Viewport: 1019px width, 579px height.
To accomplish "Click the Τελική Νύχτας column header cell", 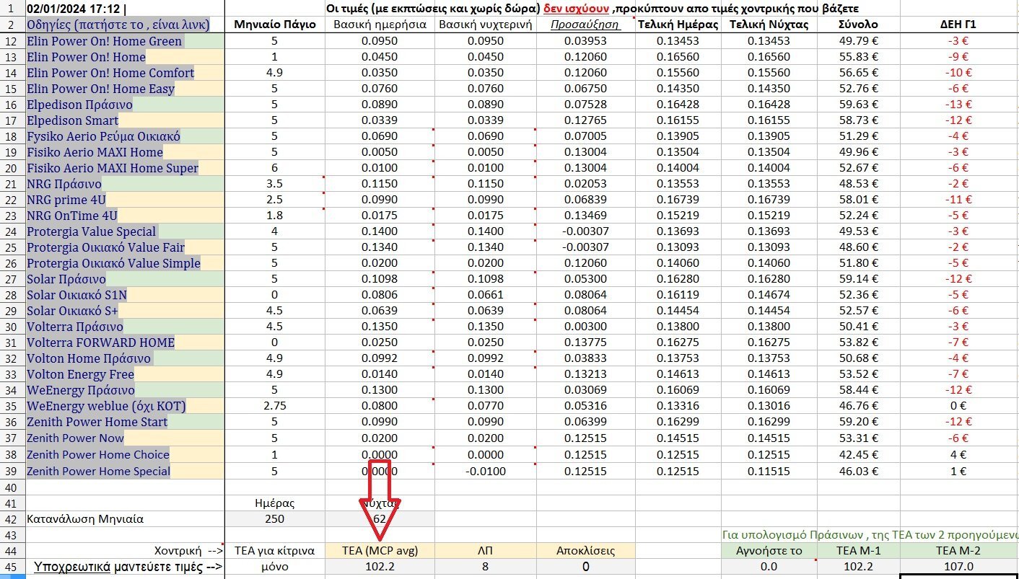I will (x=769, y=25).
